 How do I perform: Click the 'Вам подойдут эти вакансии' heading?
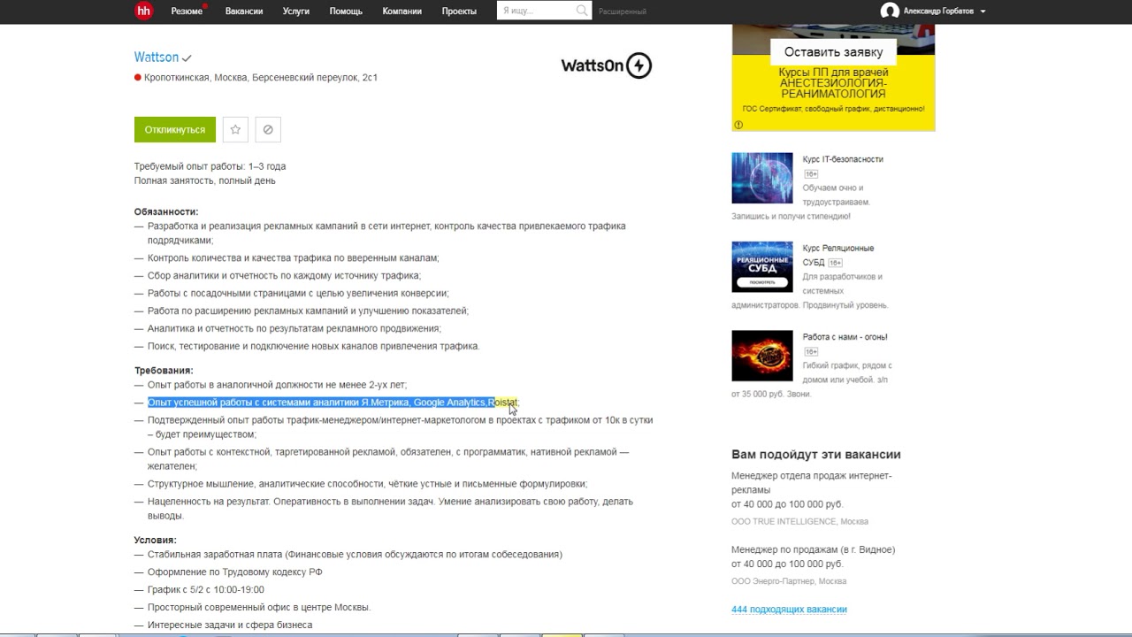[816, 455]
